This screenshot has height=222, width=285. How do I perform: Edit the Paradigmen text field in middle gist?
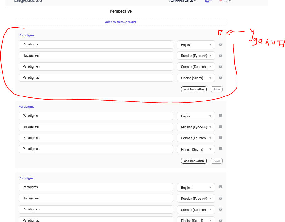pos(96,138)
